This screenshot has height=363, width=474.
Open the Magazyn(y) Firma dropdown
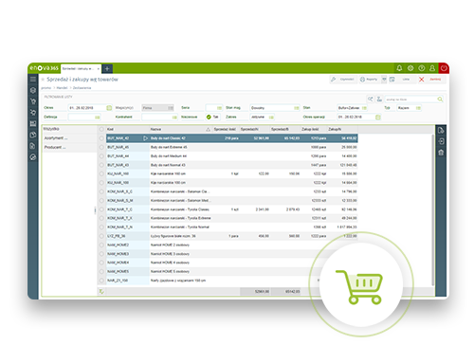click(x=157, y=108)
